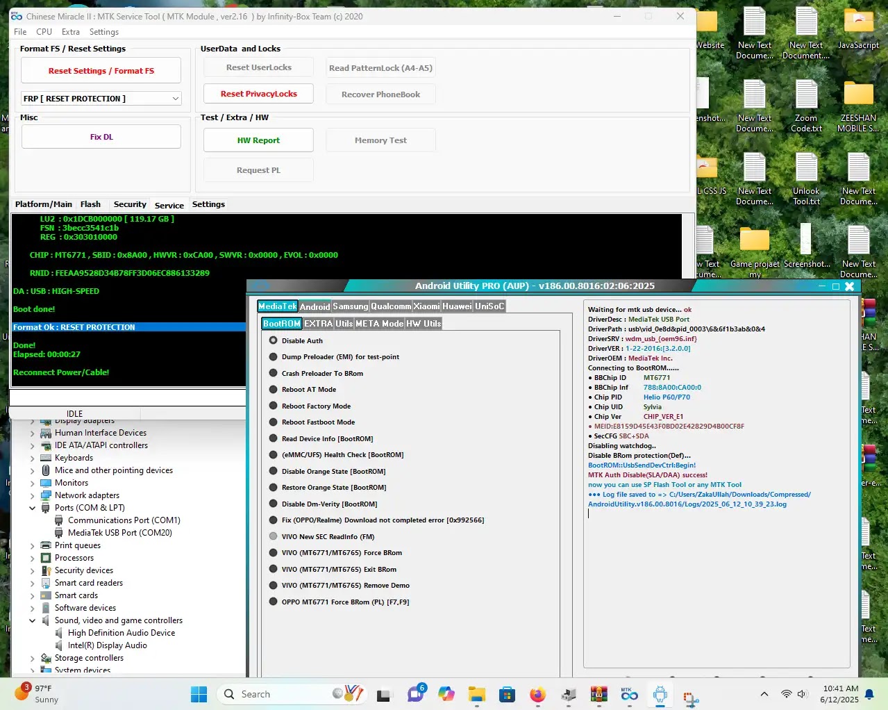
Task: Open Zoom Code.txt desktop file
Action: coord(806,107)
